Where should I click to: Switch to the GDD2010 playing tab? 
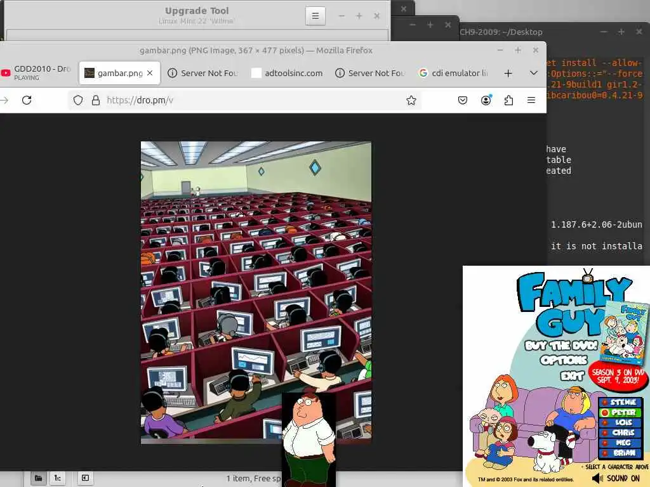click(x=36, y=72)
